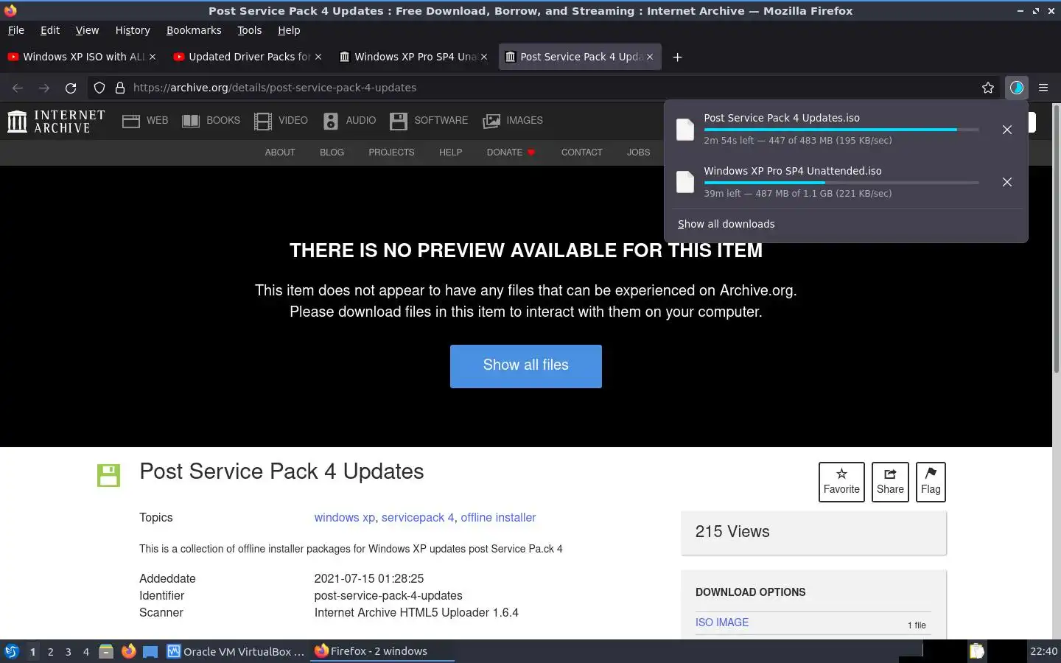This screenshot has width=1061, height=663.
Task: Close the Updated Driver Packs tab
Action: click(318, 57)
